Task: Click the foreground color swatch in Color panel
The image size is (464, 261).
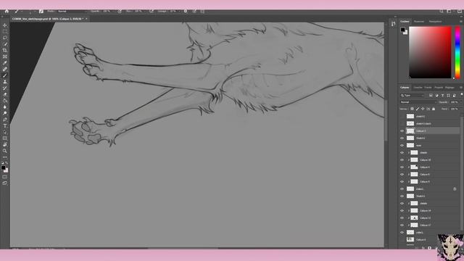Action: [403, 30]
